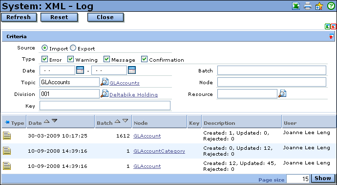Open the end date calendar picker
Viewport: 337px width, 185px height.
pyautogui.click(x=132, y=70)
